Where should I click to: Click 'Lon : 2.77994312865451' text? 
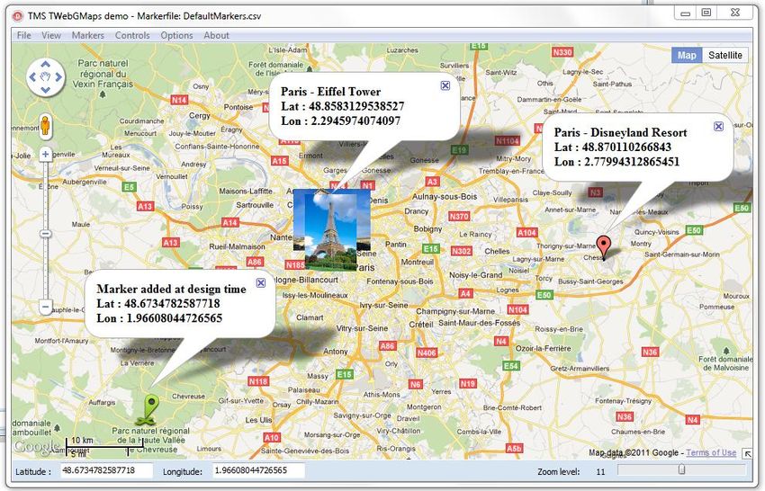point(616,162)
